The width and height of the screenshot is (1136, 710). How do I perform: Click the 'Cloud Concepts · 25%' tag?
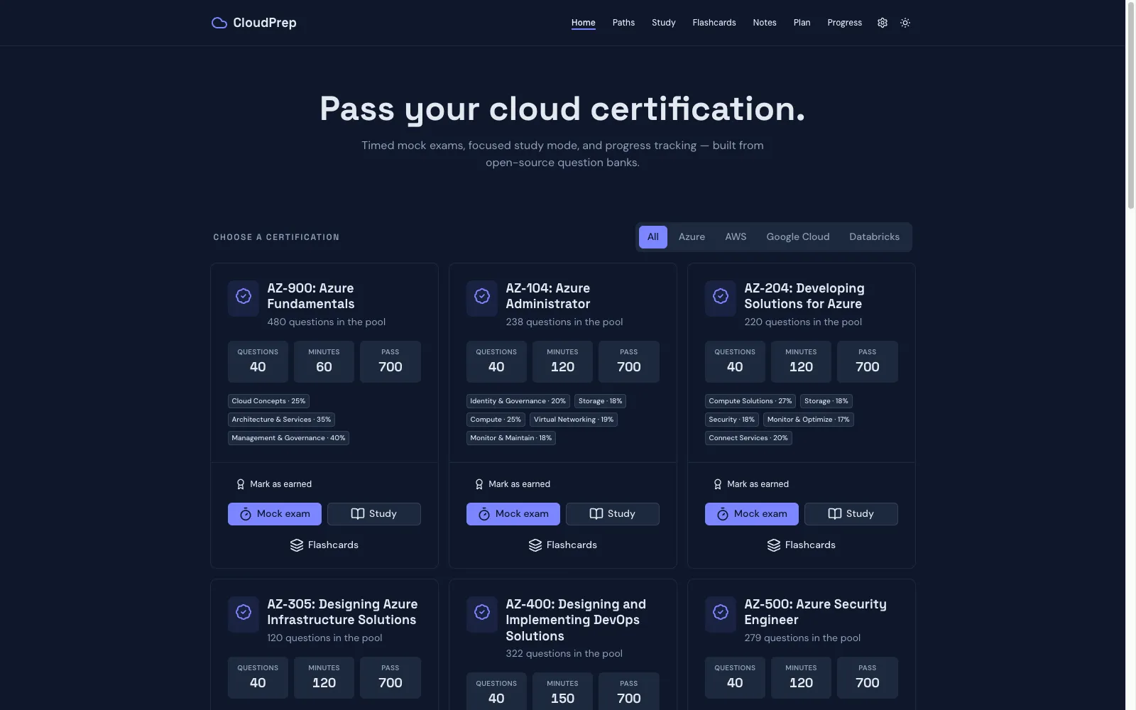(x=268, y=401)
